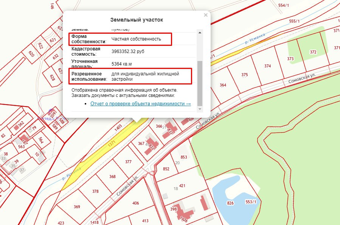340x225 pixels.
Task: Click the Форма собственности row value
Action: (x=136, y=39)
